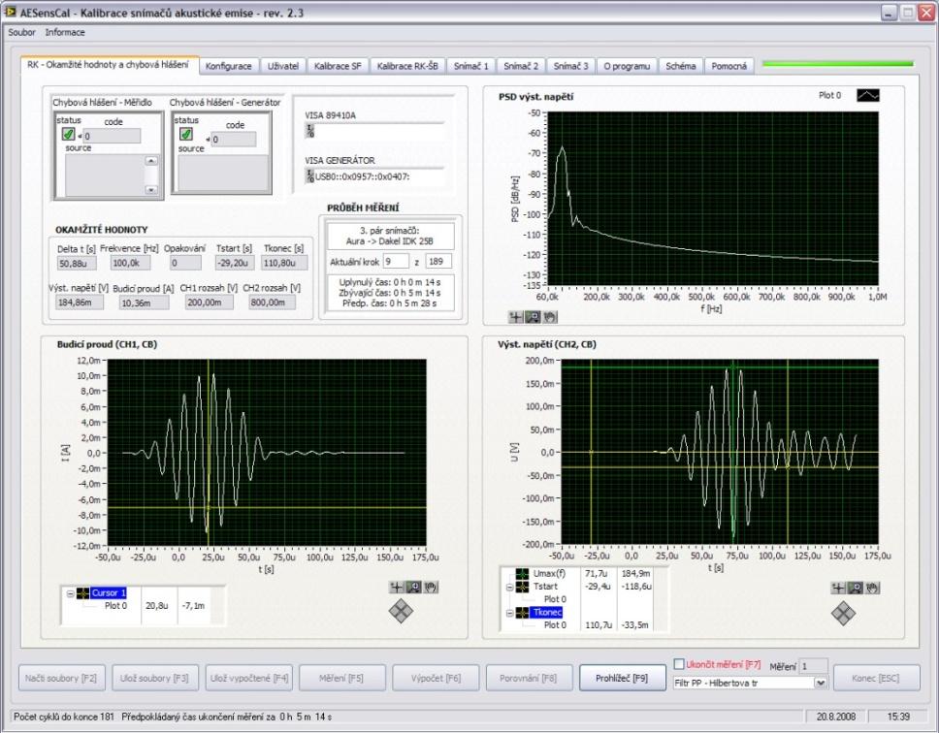The height and width of the screenshot is (733, 939).
Task: Click the Porovnání [F8] button
Action: tap(529, 678)
